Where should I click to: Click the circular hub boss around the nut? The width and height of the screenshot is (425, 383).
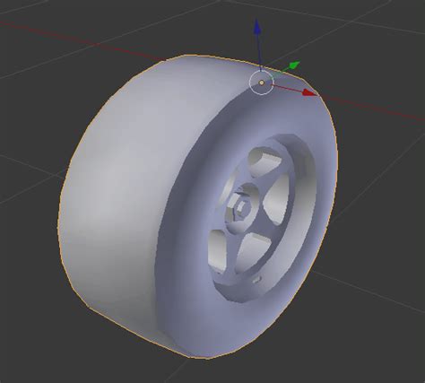point(241,209)
